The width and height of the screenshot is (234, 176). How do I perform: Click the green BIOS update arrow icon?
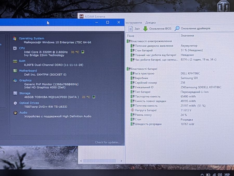145,29
